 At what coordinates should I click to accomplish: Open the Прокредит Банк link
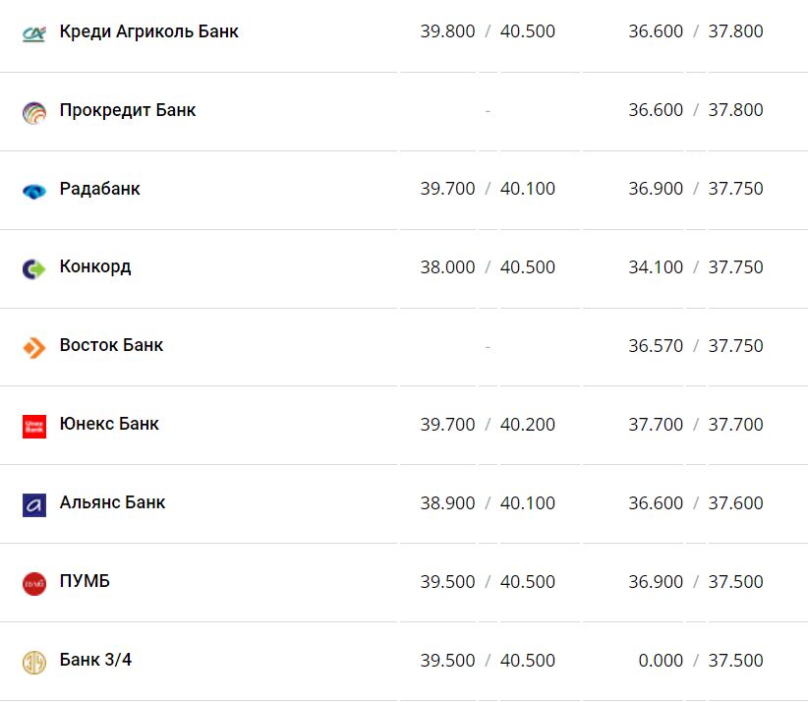(x=128, y=110)
